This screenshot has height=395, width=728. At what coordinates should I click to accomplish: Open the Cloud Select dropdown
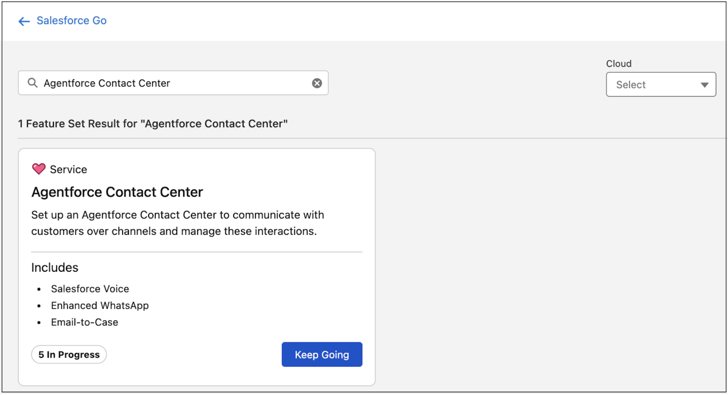[x=661, y=84]
